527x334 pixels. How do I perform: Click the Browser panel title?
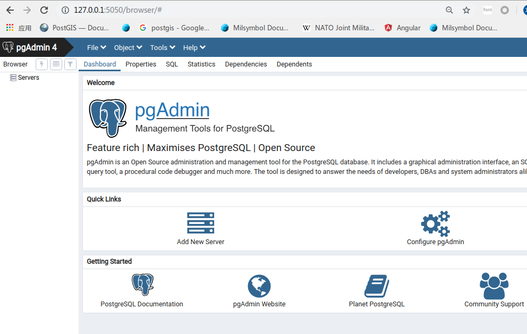(x=15, y=64)
